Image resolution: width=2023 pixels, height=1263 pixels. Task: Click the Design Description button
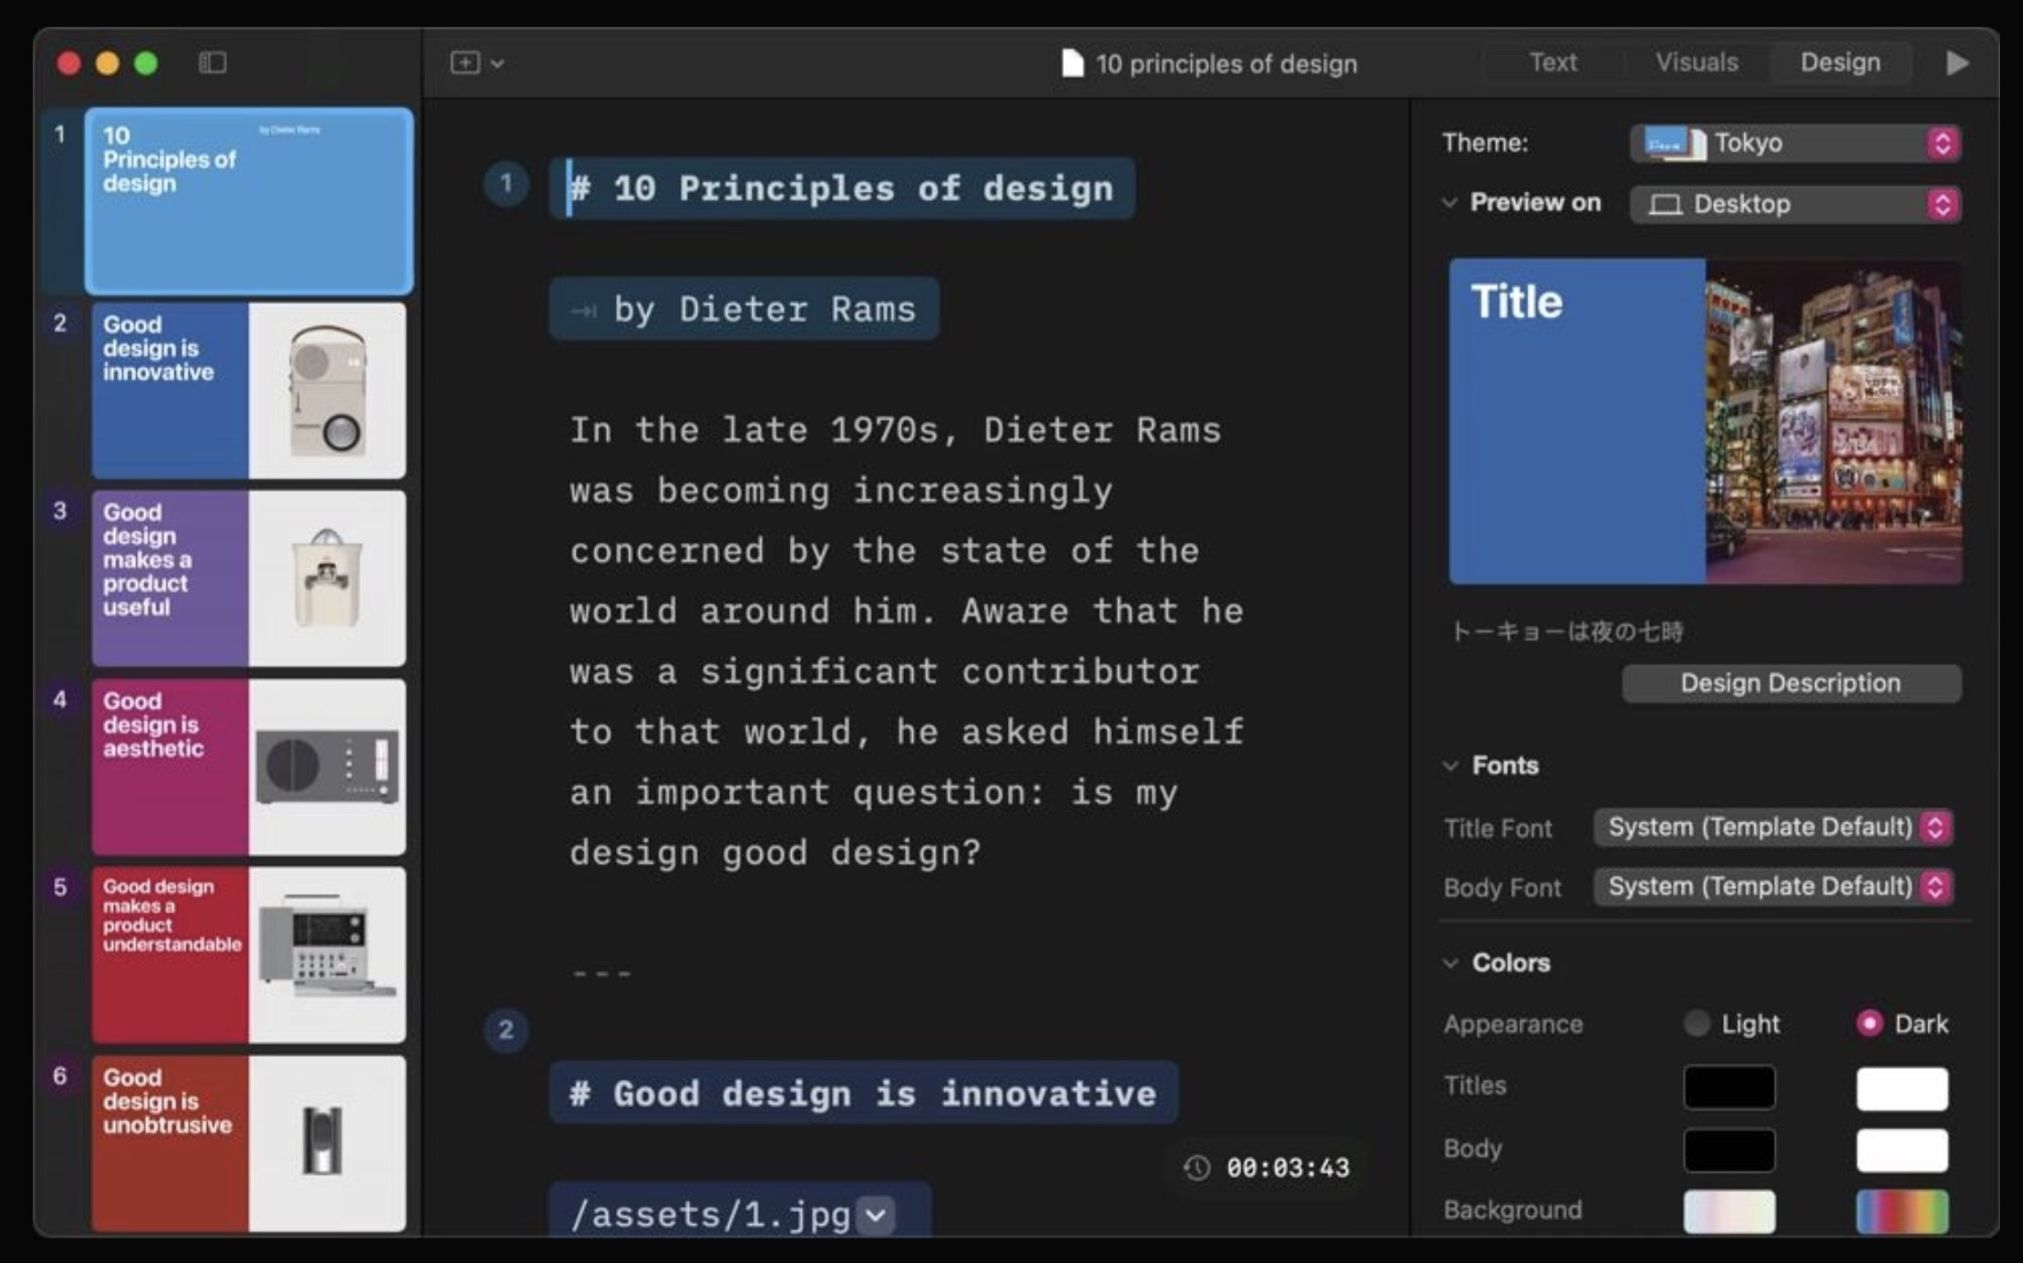pos(1790,683)
